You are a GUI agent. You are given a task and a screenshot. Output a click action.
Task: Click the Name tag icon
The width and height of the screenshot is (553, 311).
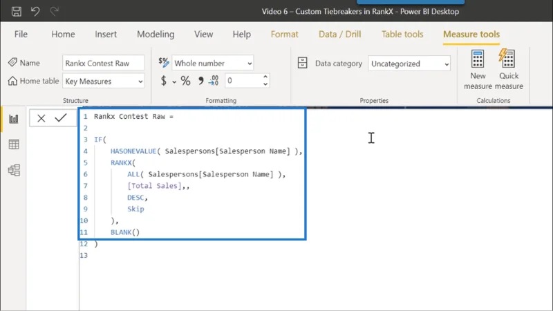[x=12, y=62]
